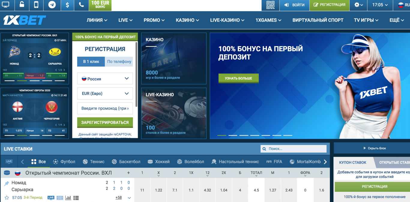
Task: Click the ВОЙТИ login button
Action: click(x=294, y=5)
